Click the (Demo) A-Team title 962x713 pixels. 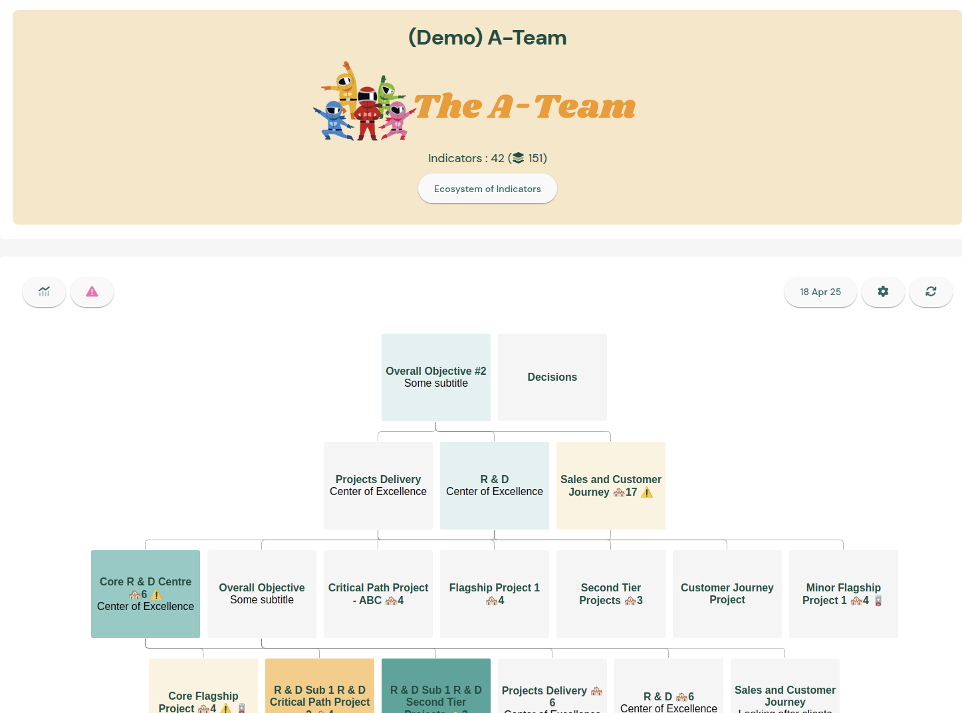pos(487,38)
